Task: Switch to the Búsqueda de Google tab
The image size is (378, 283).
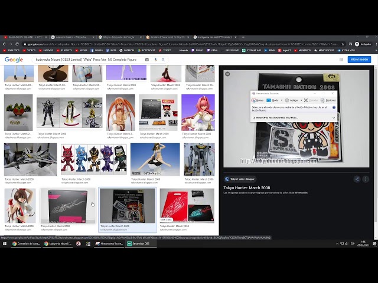Action: point(120,37)
